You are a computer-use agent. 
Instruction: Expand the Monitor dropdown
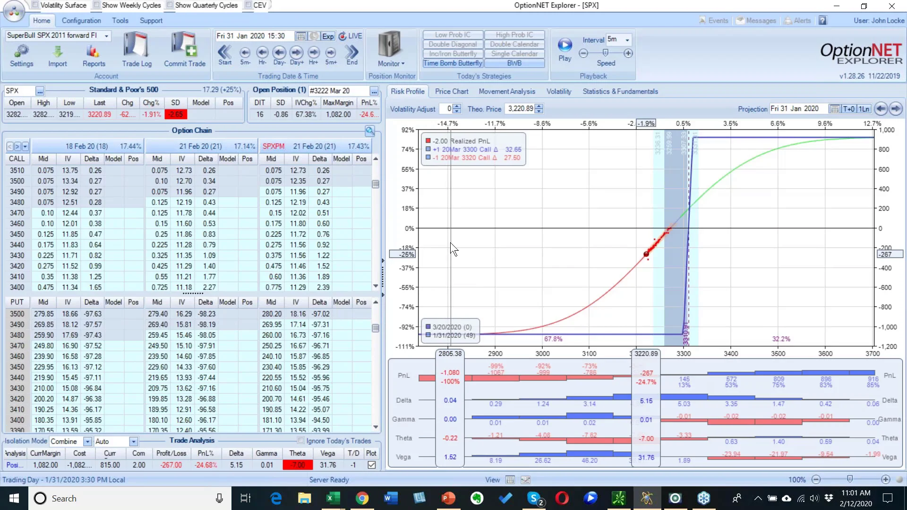[x=391, y=64]
